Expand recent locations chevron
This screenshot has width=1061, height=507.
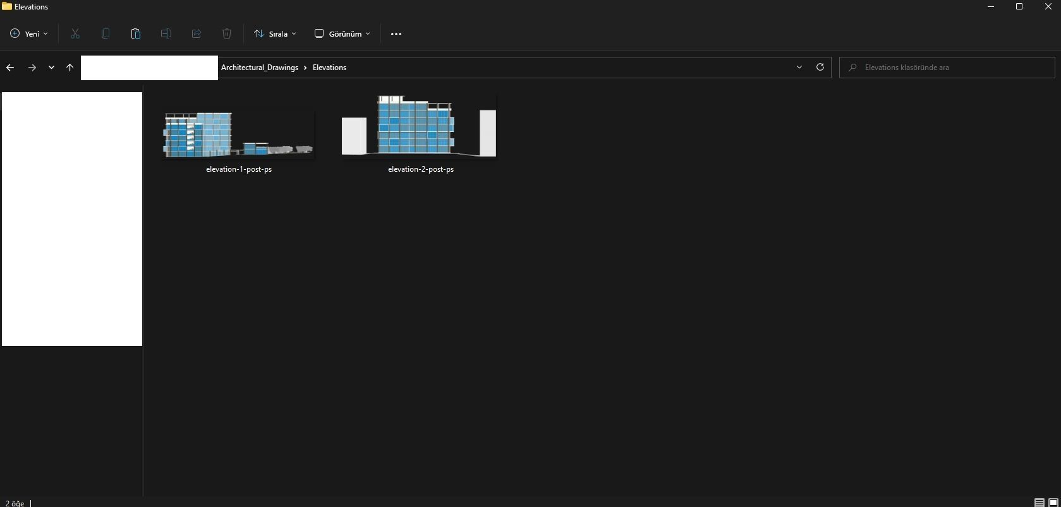(x=51, y=68)
